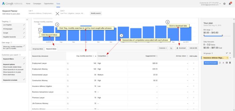The image size is (235, 111).
Task: Edit Keywords to include pencil icon
Action: 24,80
